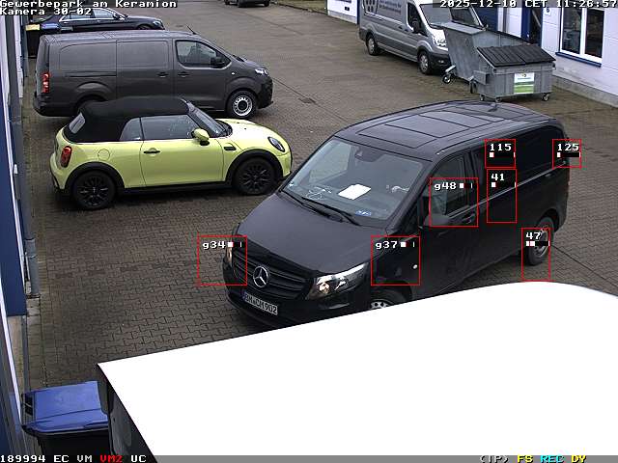The image size is (618, 463).
Task: Click the EC status indicator
Action: point(61,458)
